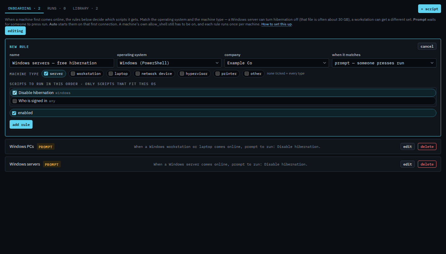The height and width of the screenshot is (254, 446).
Task: Click the windows tag beside Disable hibernation
Action: 63,93
